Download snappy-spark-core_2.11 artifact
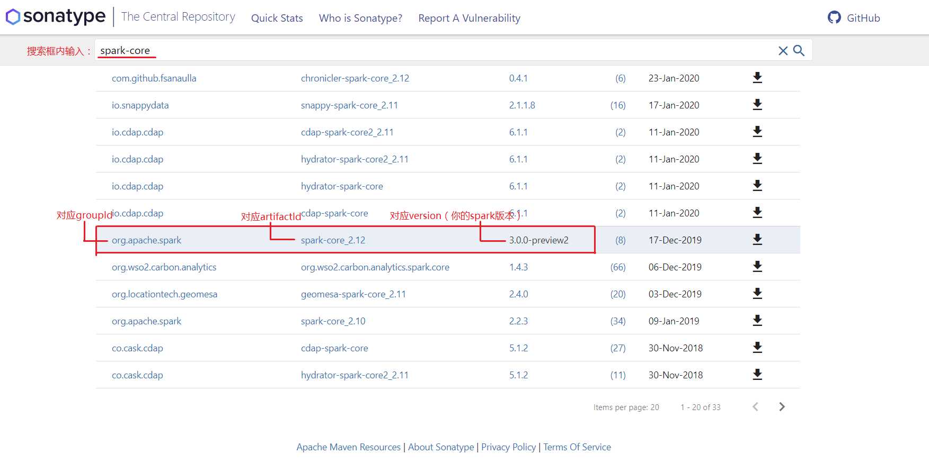The width and height of the screenshot is (929, 463). pyautogui.click(x=757, y=105)
